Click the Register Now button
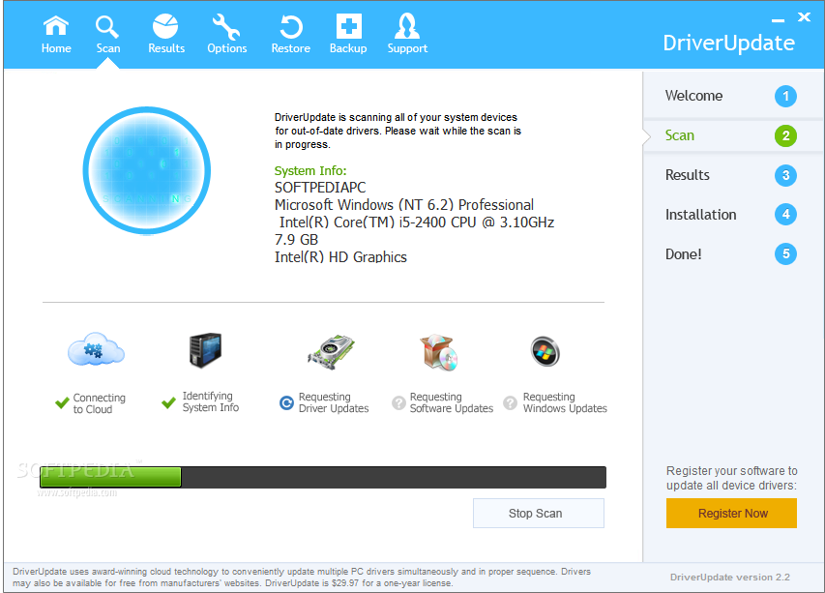The image size is (825, 593). (x=731, y=513)
